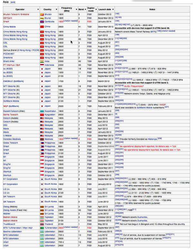Open the Kyrgyzstan country link

pos(50,115)
